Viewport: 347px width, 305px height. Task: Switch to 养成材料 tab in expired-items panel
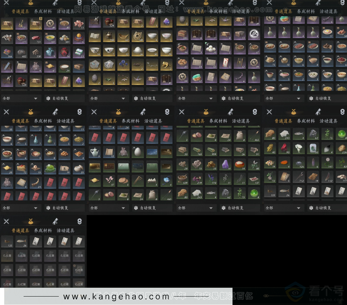point(43,231)
